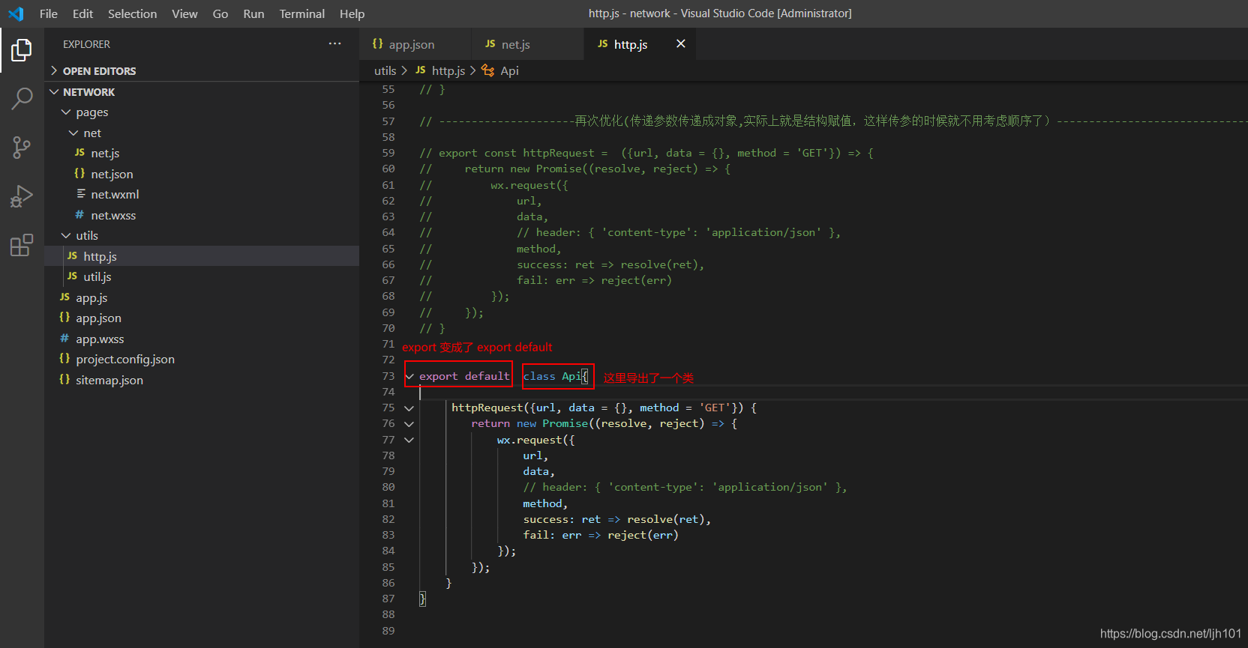Viewport: 1248px width, 648px height.
Task: Open the Extensions view
Action: tap(22, 245)
